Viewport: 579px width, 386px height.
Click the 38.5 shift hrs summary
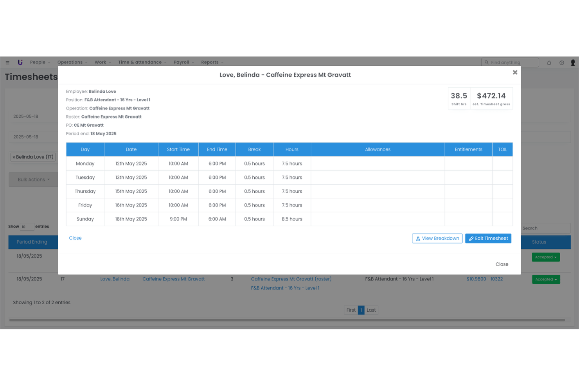click(x=459, y=98)
